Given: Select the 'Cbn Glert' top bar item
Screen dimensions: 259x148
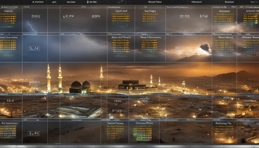Looking at the screenshot, I should [71, 2].
